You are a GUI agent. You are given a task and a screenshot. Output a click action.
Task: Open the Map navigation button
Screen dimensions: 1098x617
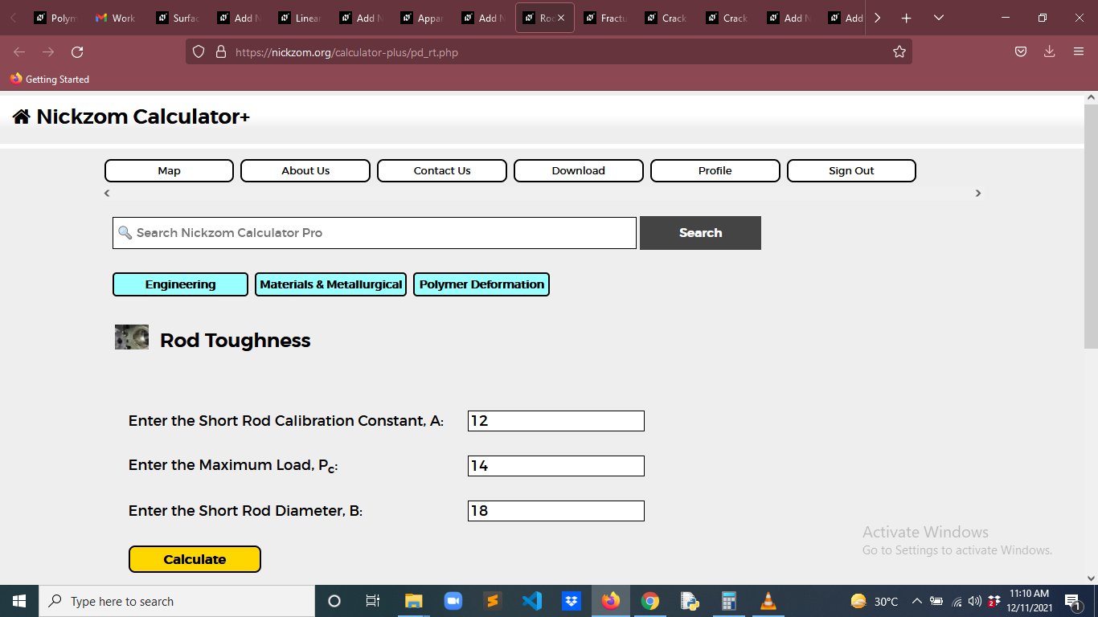coord(169,170)
